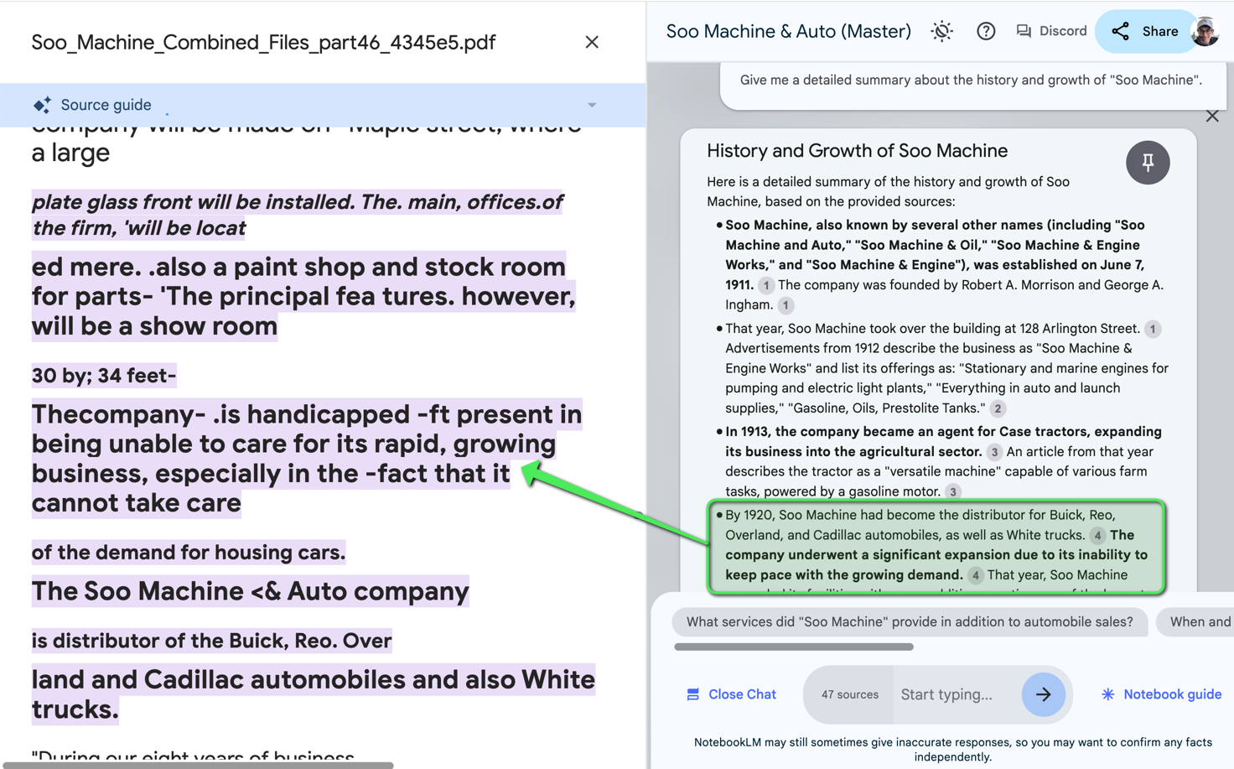Open the Discord link

pos(1051,31)
